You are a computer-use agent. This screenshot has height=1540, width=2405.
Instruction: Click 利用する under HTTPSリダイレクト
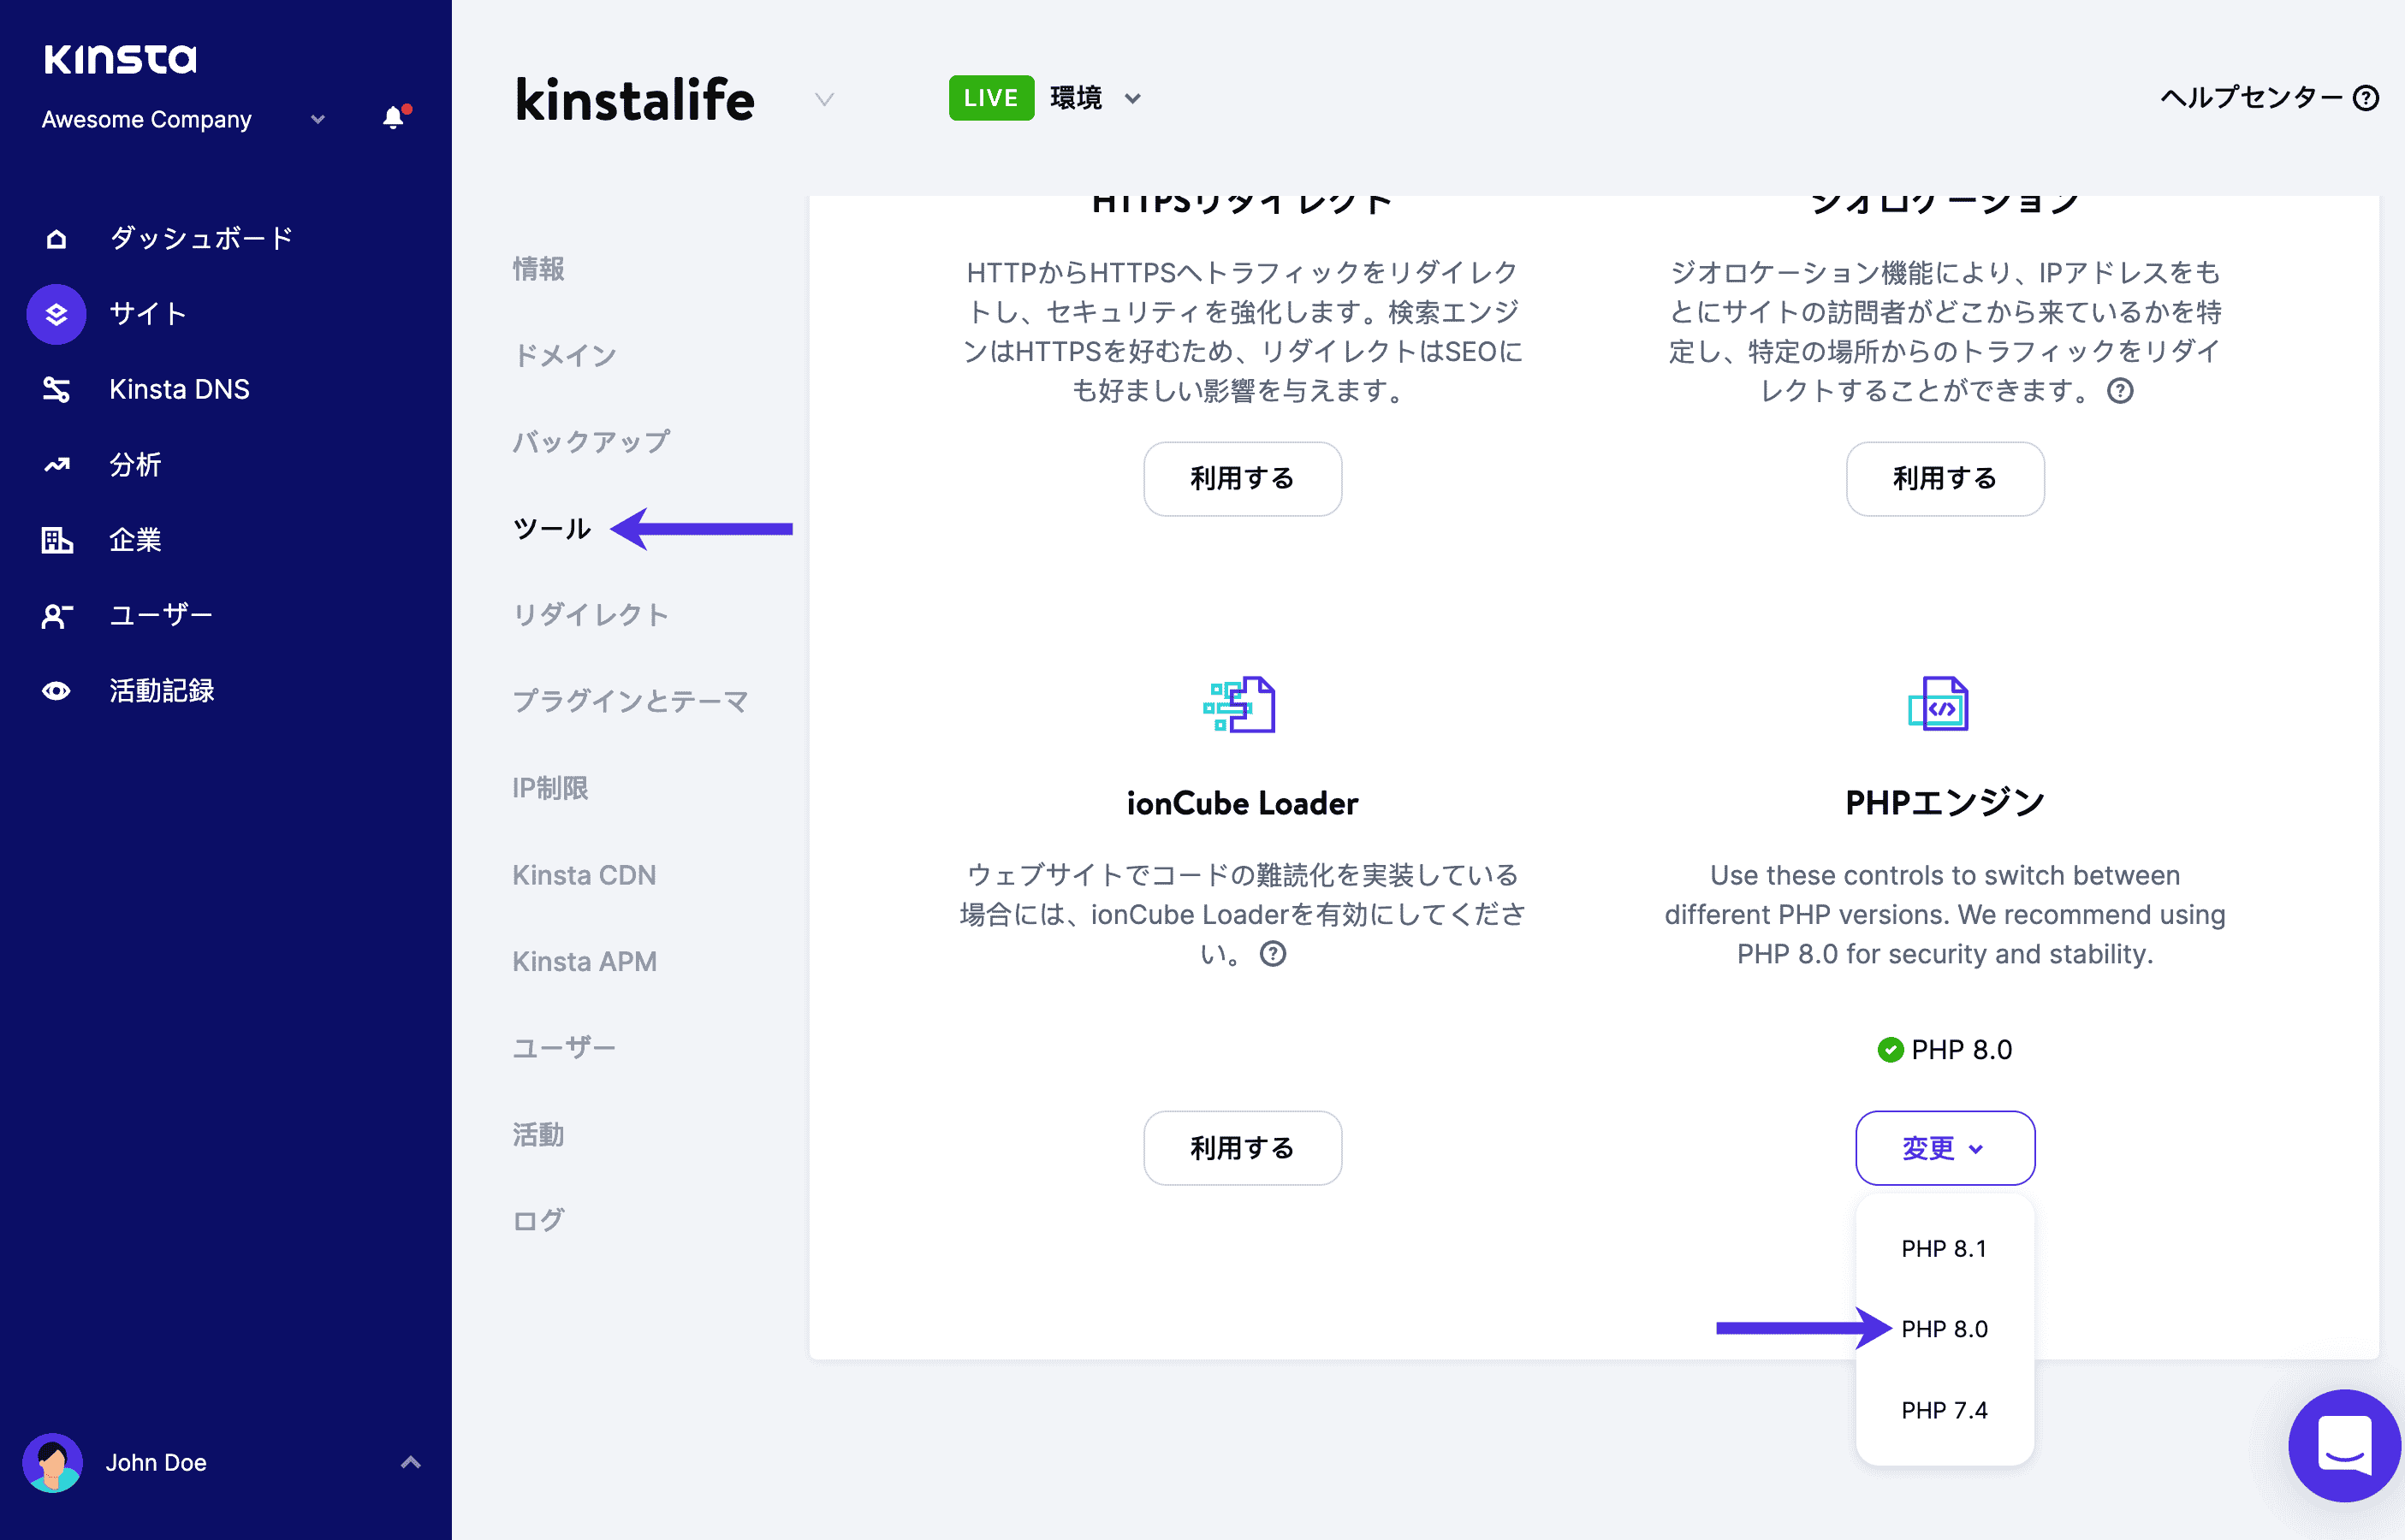1243,479
